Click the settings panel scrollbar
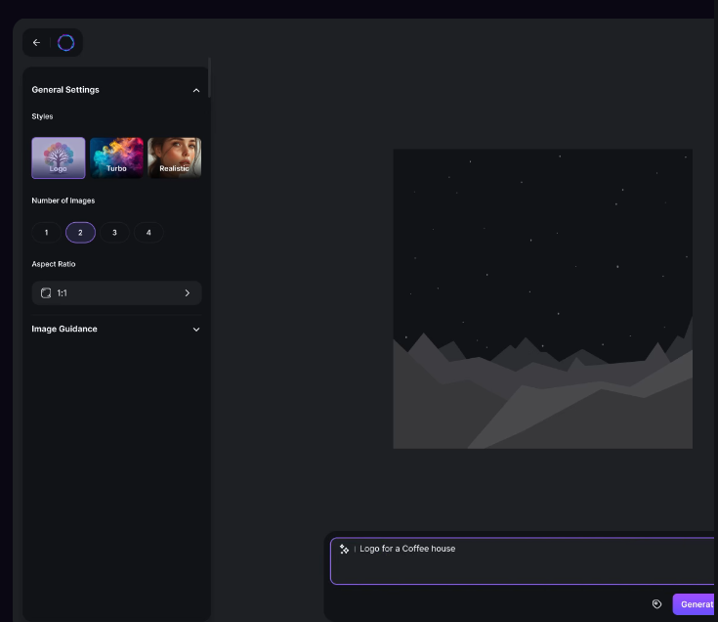Viewport: 718px width, 622px height. tap(209, 77)
